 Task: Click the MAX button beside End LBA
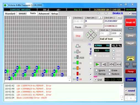120,18
